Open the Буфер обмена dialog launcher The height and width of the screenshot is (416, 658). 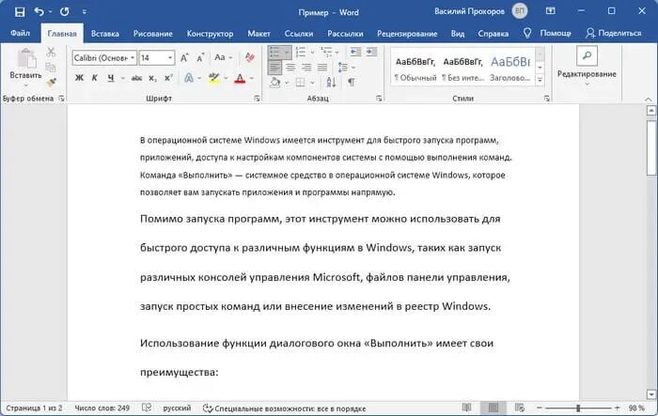click(62, 99)
